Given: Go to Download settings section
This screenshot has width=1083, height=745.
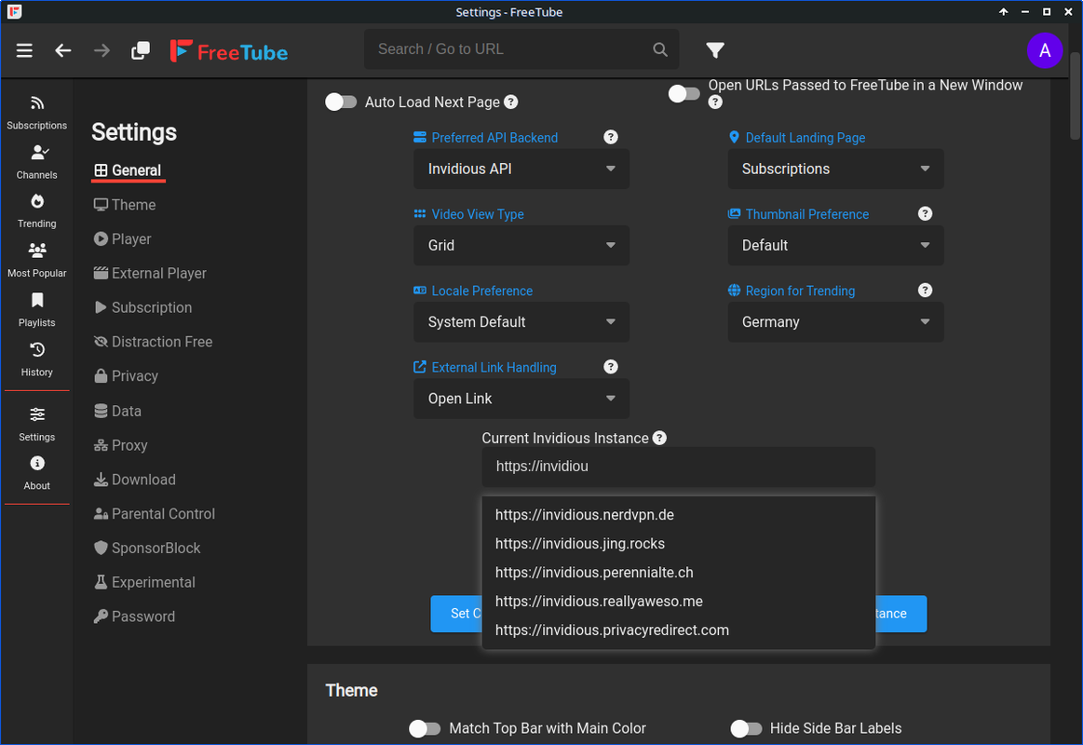Looking at the screenshot, I should point(135,480).
